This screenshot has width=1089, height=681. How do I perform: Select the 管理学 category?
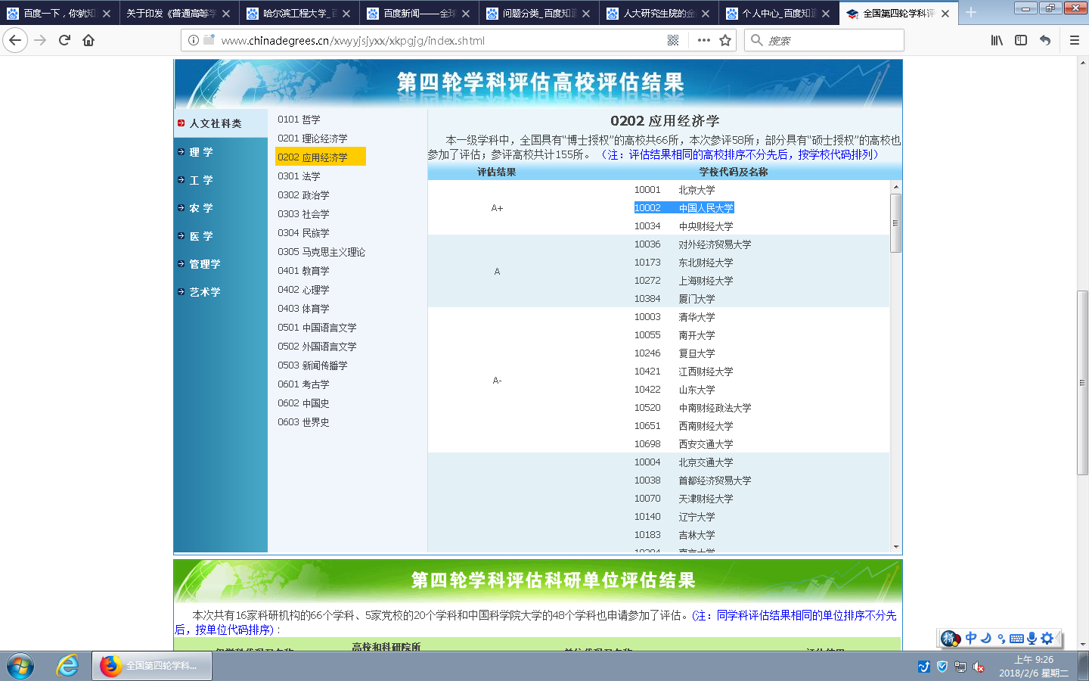(205, 264)
